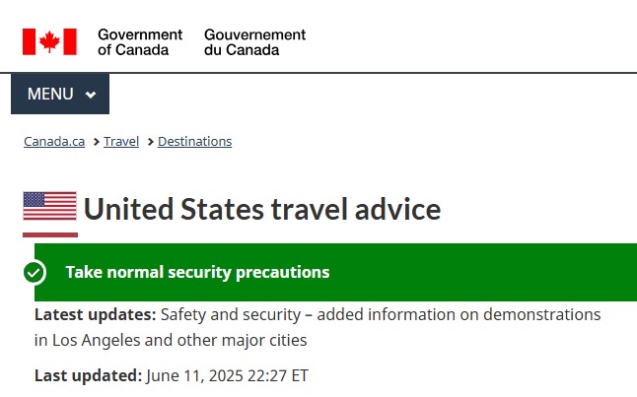Open the Destinations breadcrumb link

coord(194,141)
